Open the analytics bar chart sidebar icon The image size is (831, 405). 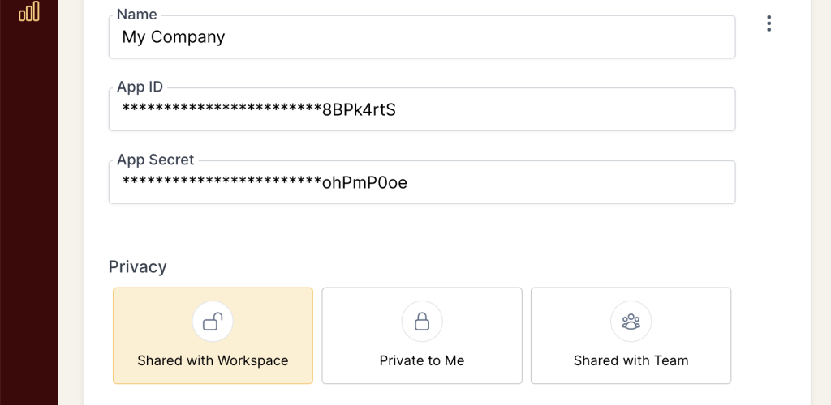29,11
